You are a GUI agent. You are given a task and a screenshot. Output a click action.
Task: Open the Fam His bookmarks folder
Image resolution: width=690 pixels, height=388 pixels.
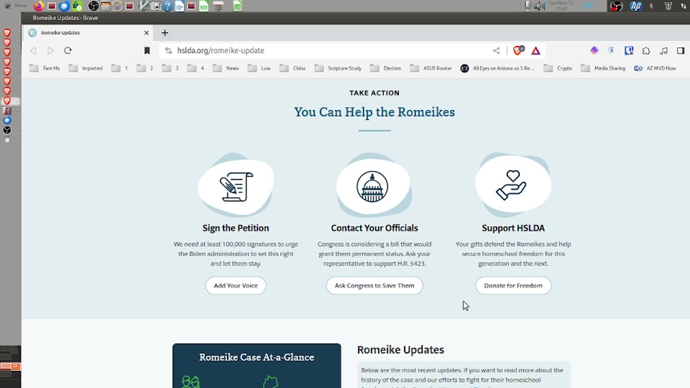coord(45,68)
